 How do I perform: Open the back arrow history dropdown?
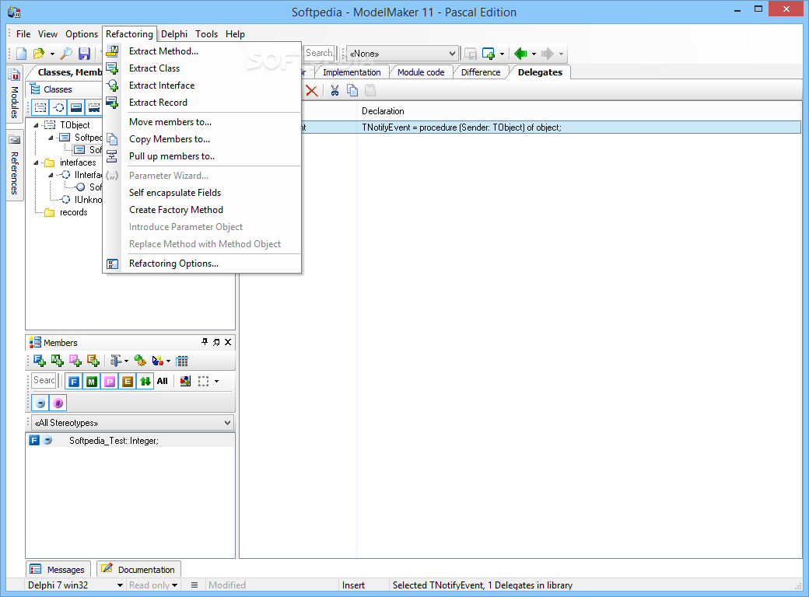point(534,54)
